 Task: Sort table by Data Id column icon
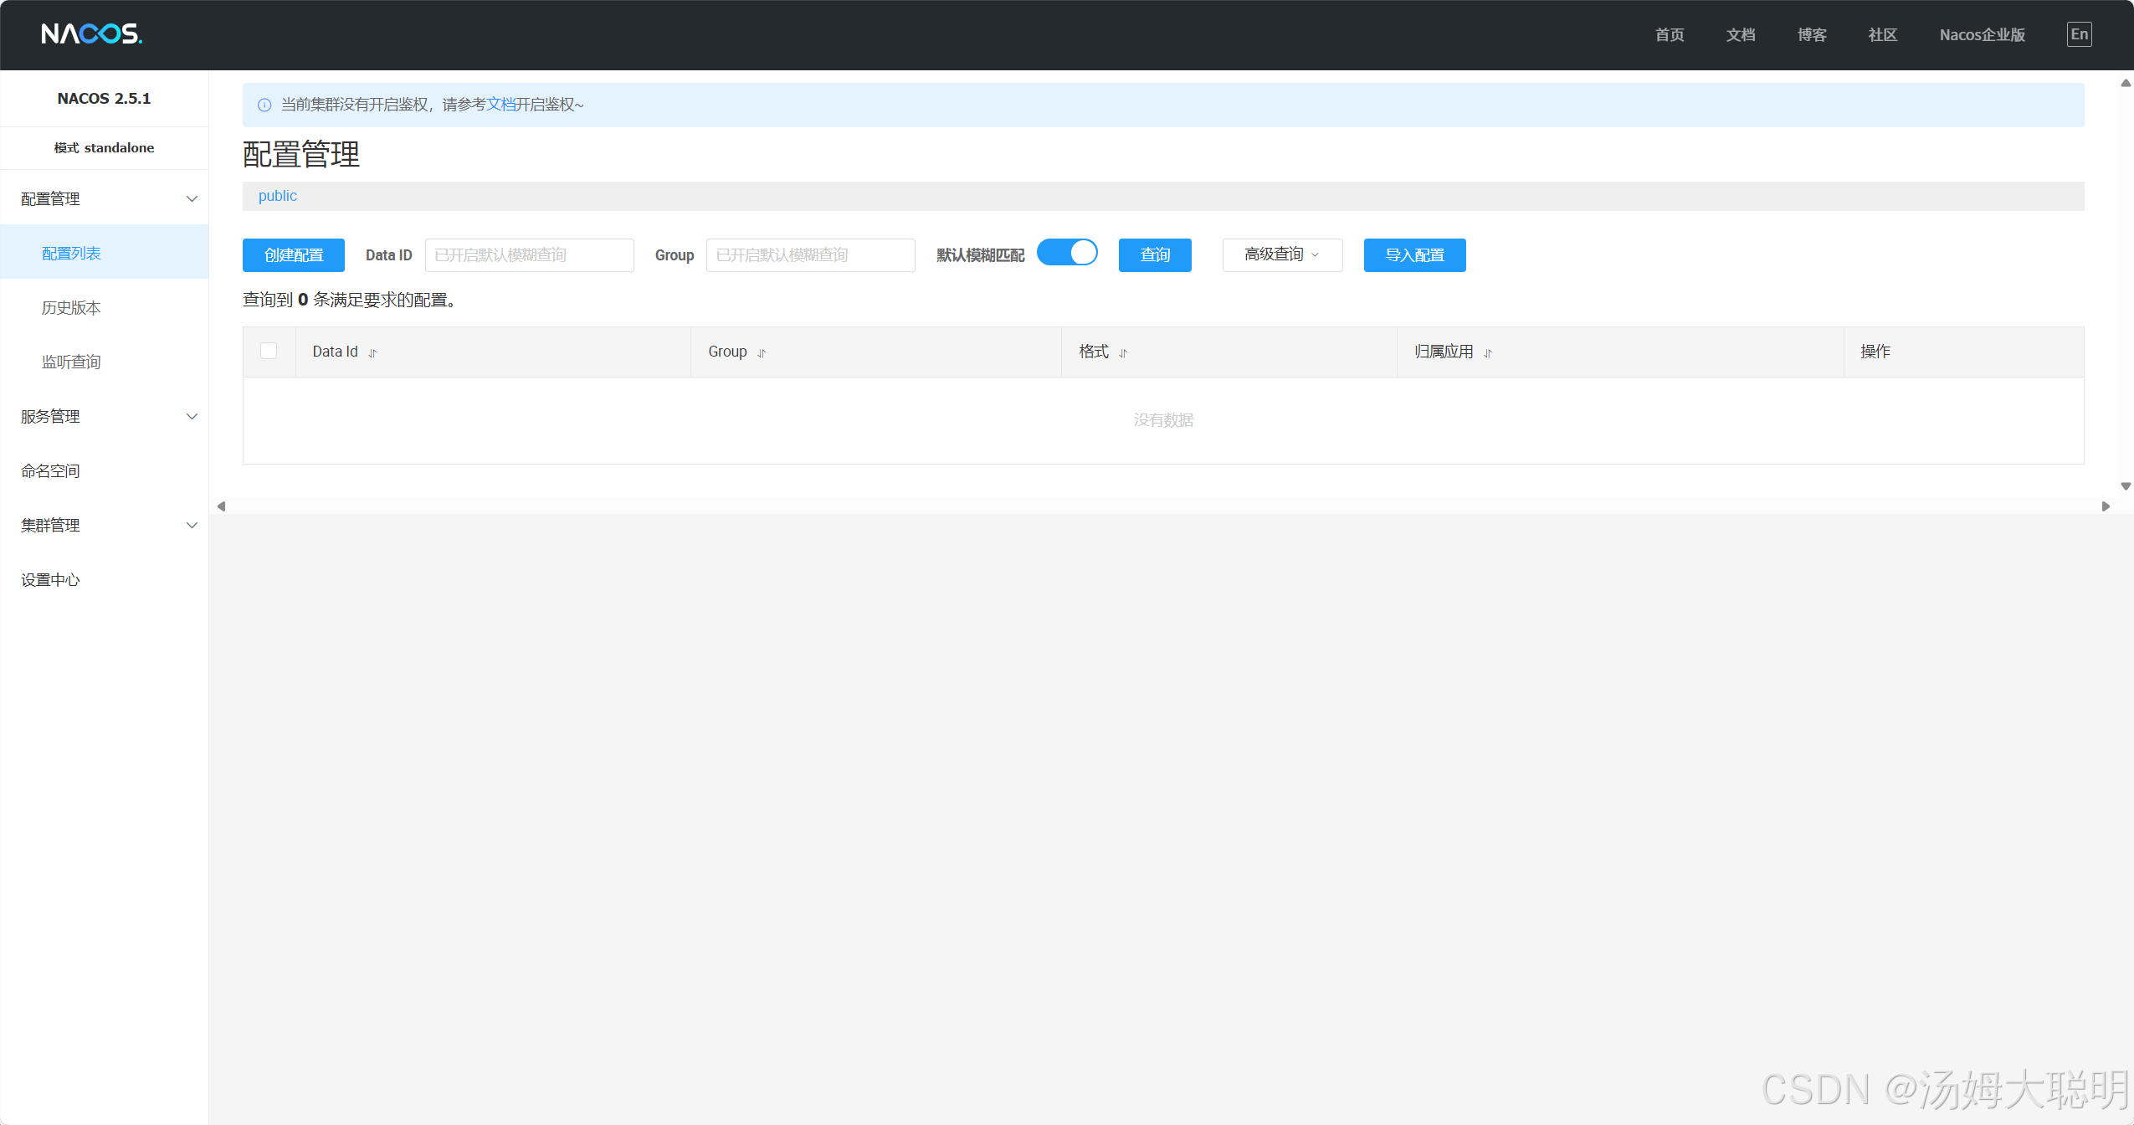click(x=372, y=353)
